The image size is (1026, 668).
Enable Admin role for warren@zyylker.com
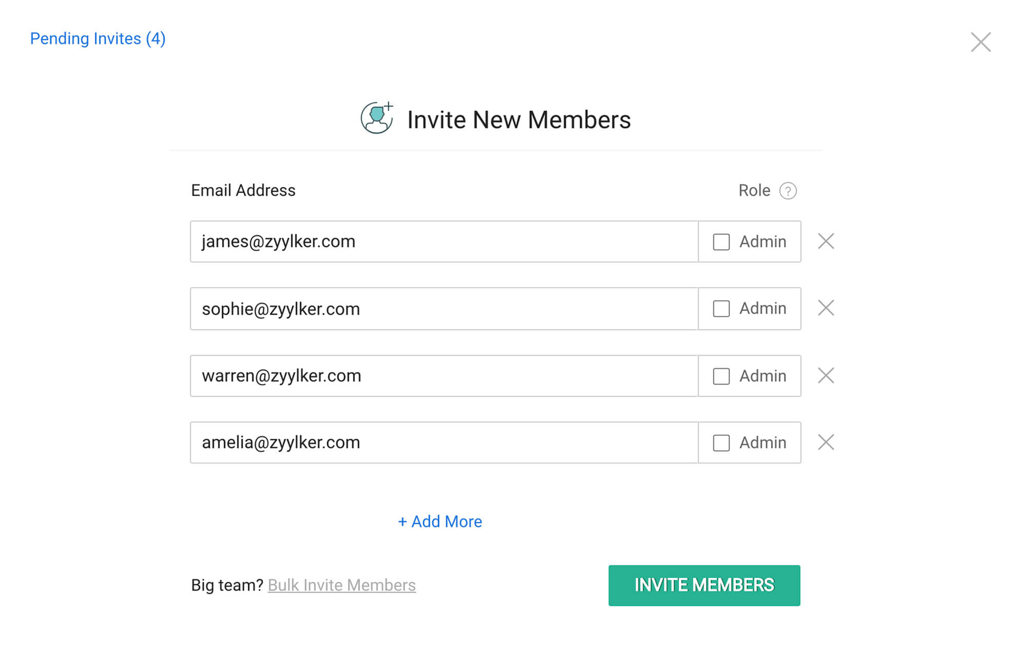pyautogui.click(x=721, y=376)
